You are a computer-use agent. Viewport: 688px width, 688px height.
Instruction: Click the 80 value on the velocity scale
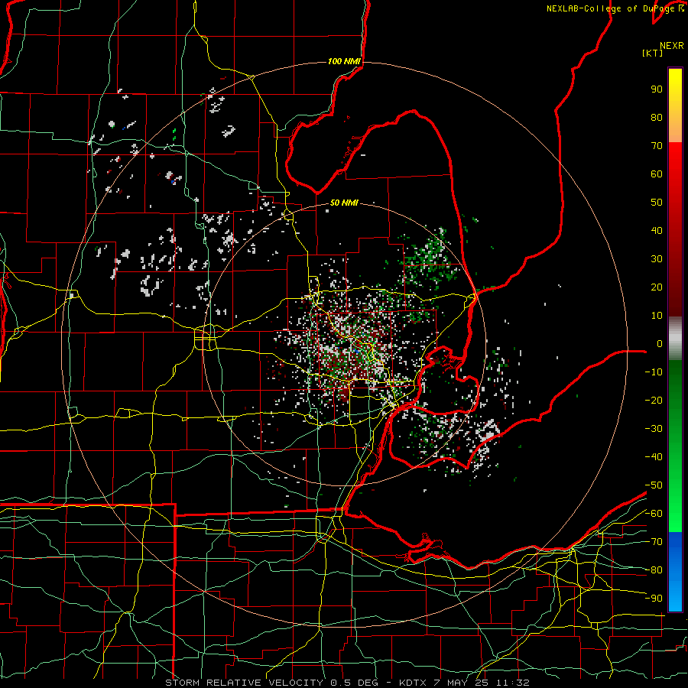(657, 117)
